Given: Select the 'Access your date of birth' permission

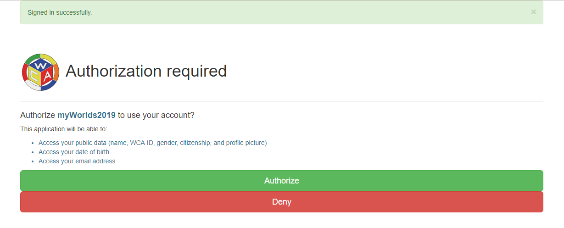Looking at the screenshot, I should 74,152.
